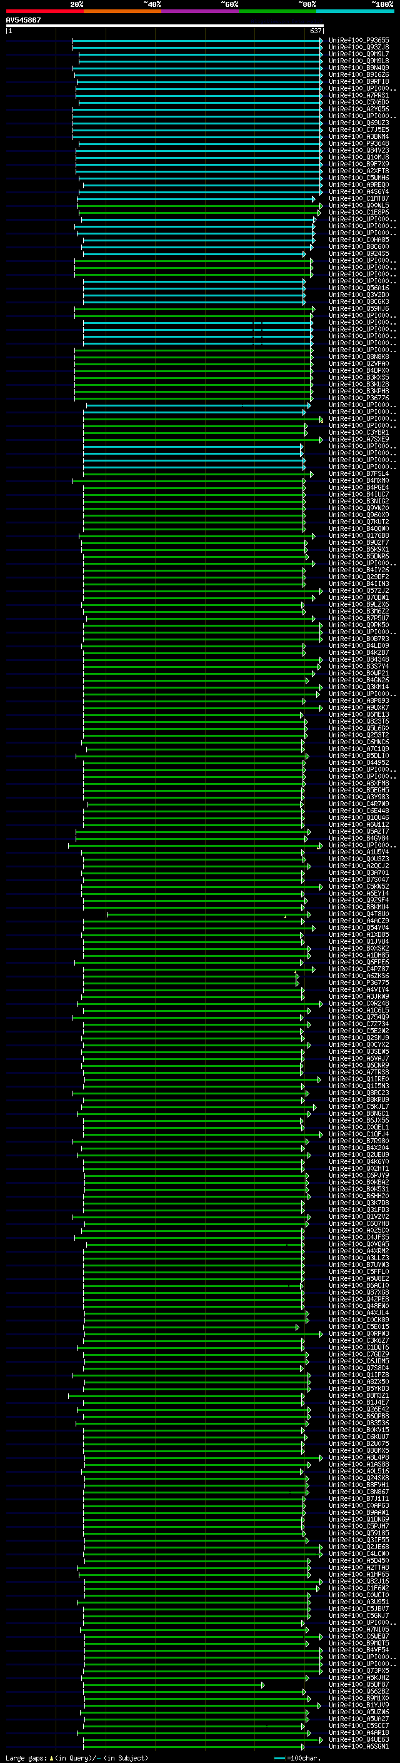Select hit label UniRef100_A3BNM4
Viewport: 400px width, 1763px height.
(x=359, y=136)
